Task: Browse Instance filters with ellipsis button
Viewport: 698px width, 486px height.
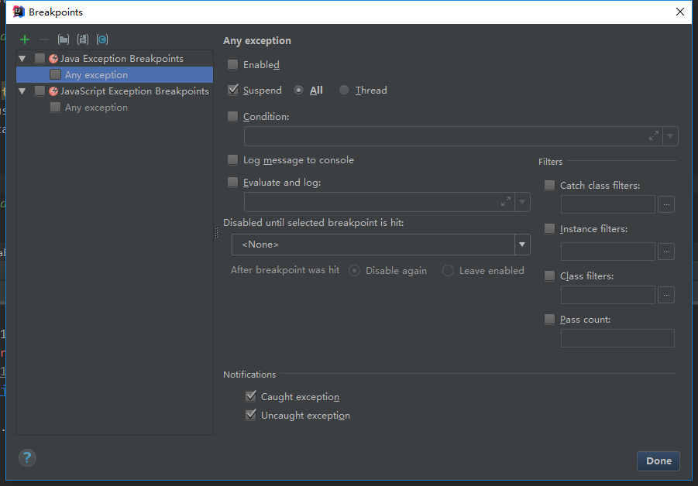Action: (x=666, y=252)
